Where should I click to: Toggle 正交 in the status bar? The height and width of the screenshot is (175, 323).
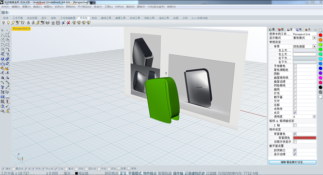(x=123, y=173)
